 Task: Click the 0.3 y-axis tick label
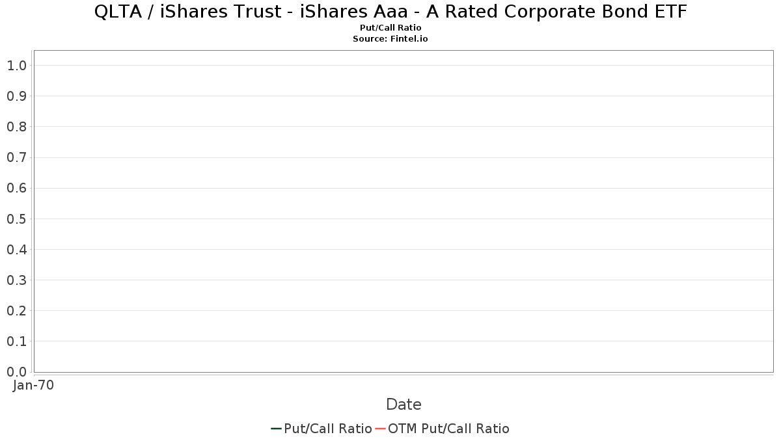[x=17, y=280]
